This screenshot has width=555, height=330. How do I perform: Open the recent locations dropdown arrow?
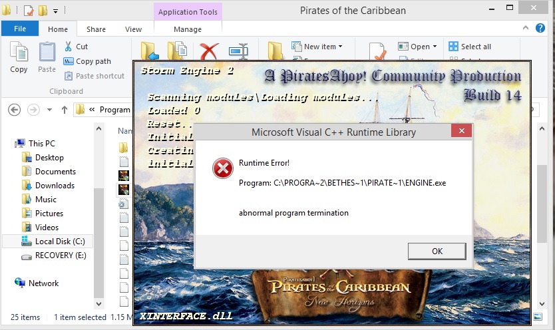tap(49, 110)
